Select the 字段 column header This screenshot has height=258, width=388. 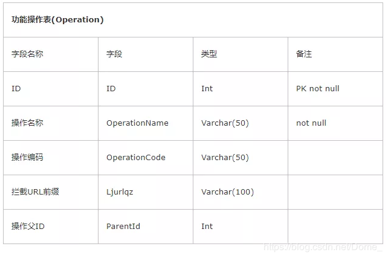tap(114, 54)
